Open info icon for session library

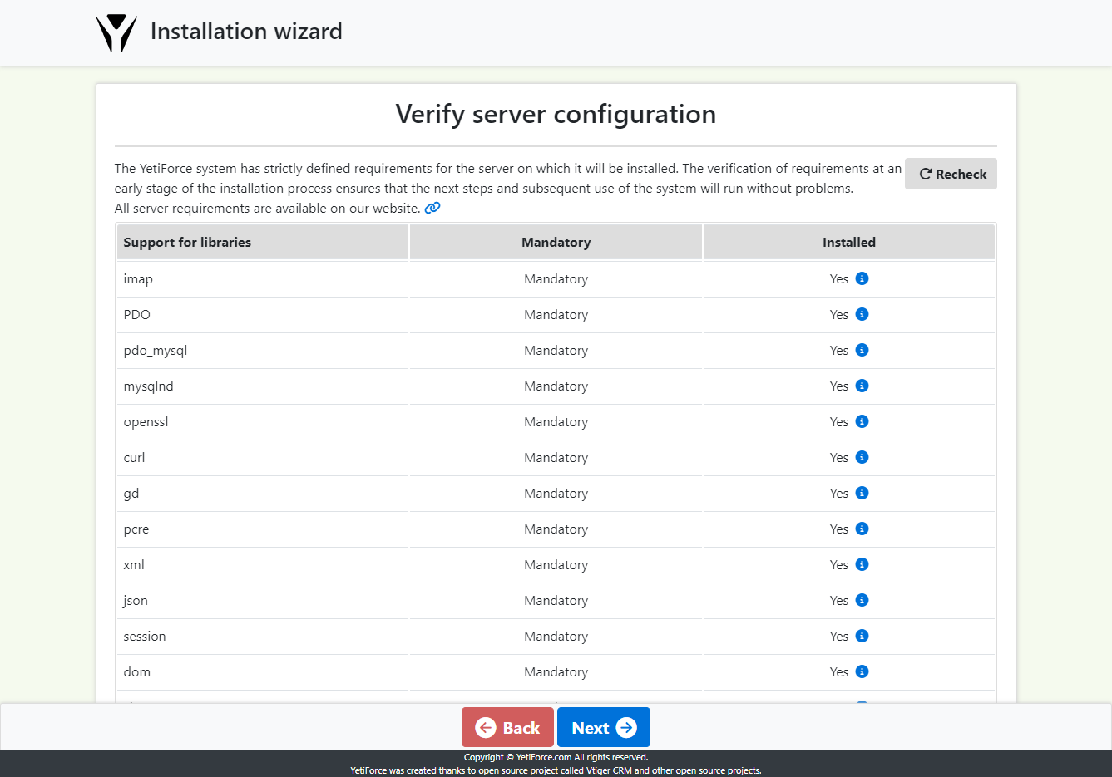[x=862, y=636]
